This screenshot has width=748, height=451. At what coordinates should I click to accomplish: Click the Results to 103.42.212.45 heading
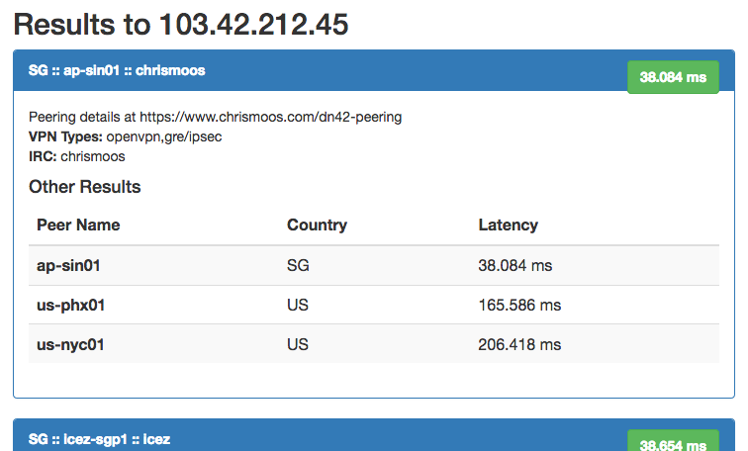tap(181, 25)
